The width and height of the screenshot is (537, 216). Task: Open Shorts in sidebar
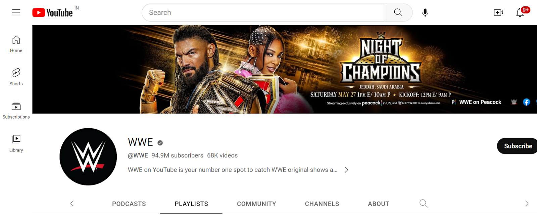tap(16, 77)
